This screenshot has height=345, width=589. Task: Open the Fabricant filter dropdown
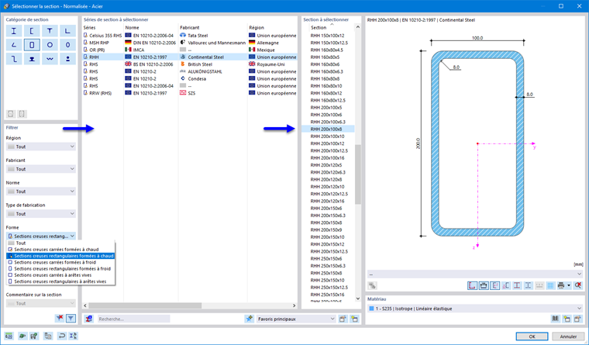click(x=41, y=169)
